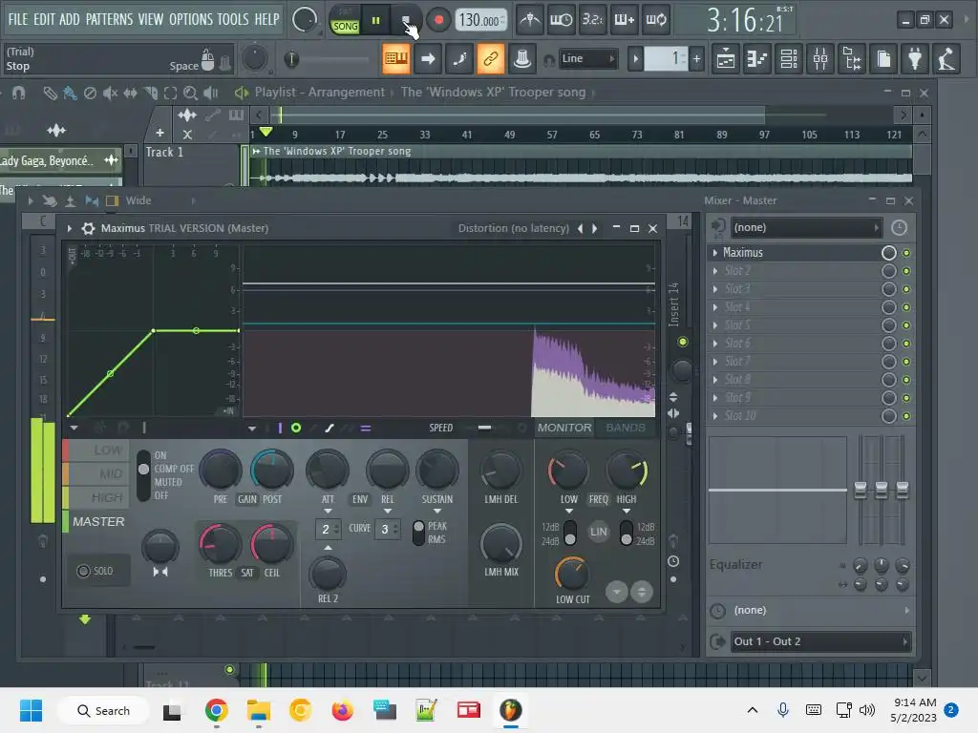Switch to previous Maximus preset
The image size is (978, 733).
click(580, 228)
